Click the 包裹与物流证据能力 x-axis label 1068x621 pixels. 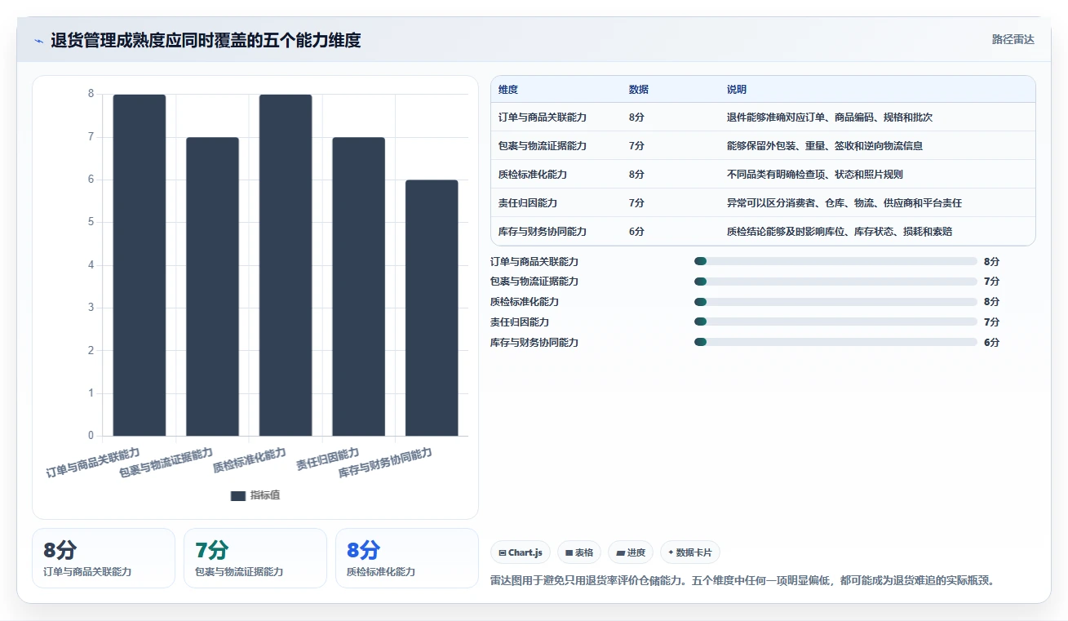(166, 463)
